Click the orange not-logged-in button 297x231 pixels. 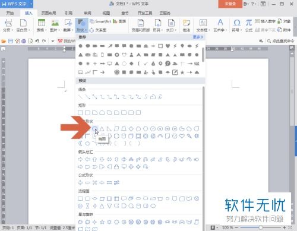230,4
